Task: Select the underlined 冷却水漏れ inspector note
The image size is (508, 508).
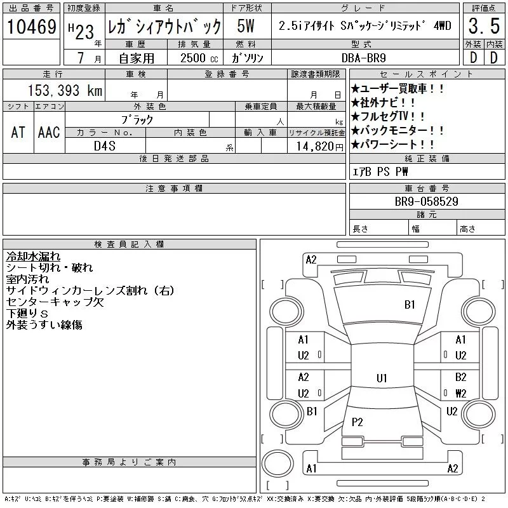Action: click(33, 257)
